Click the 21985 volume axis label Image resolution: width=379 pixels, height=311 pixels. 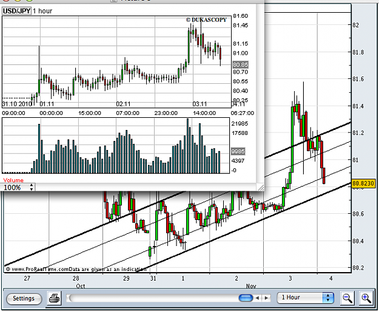click(240, 124)
